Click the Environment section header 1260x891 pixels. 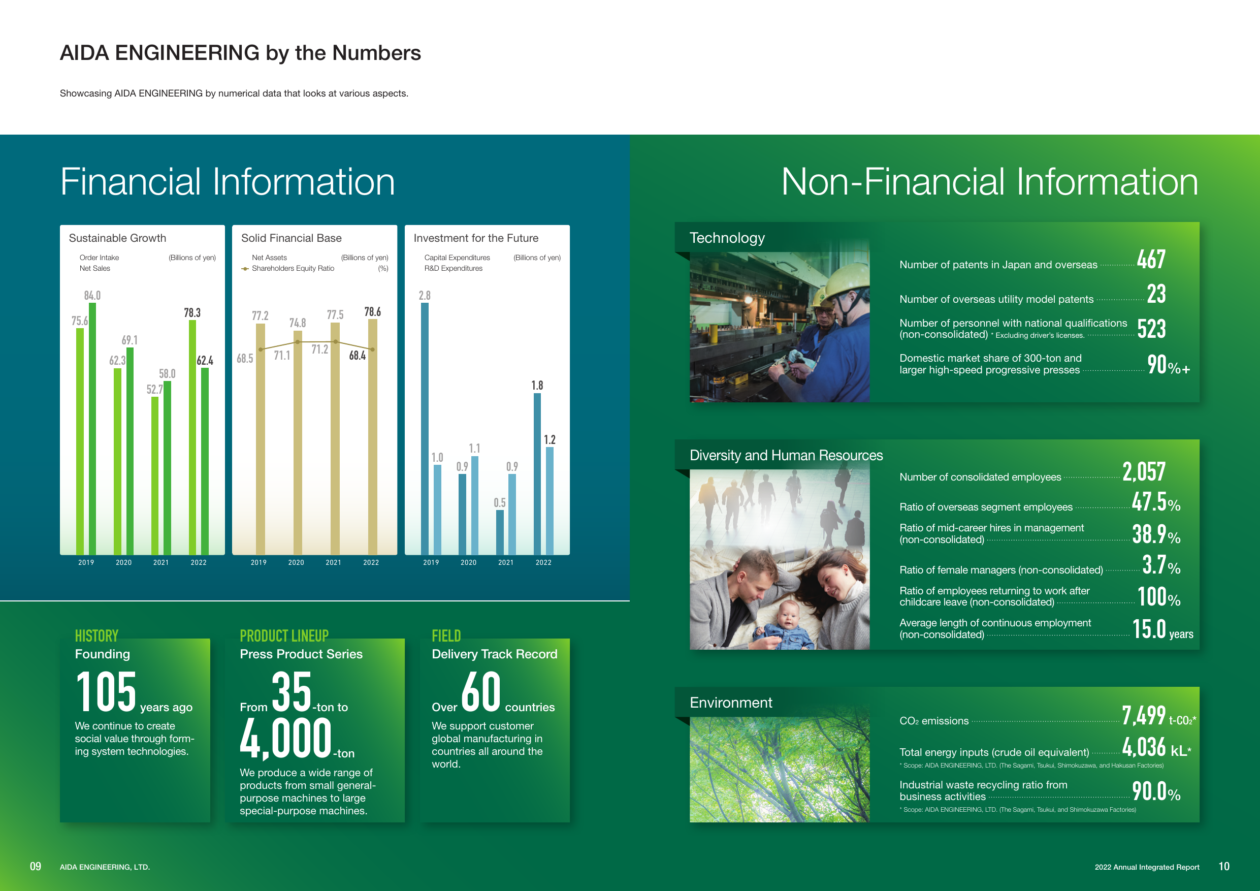(x=730, y=703)
